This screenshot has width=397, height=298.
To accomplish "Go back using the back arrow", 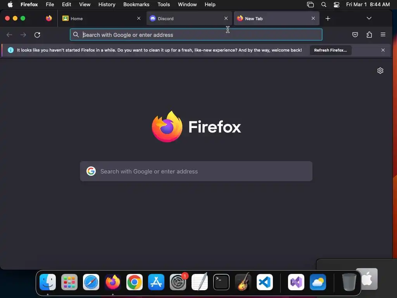I will point(9,35).
